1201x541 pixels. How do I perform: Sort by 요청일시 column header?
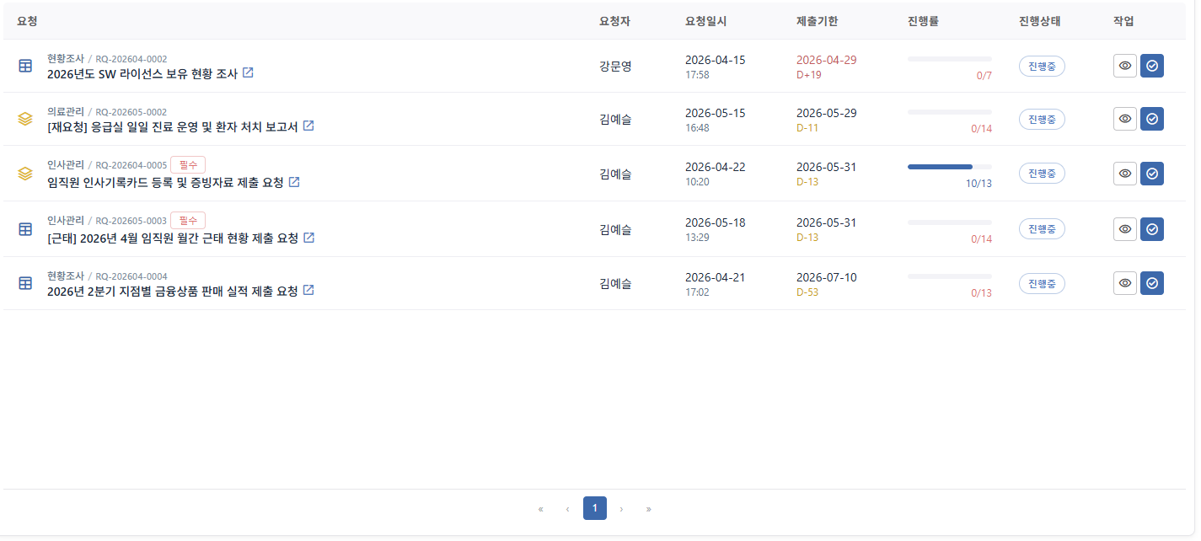[x=706, y=21]
